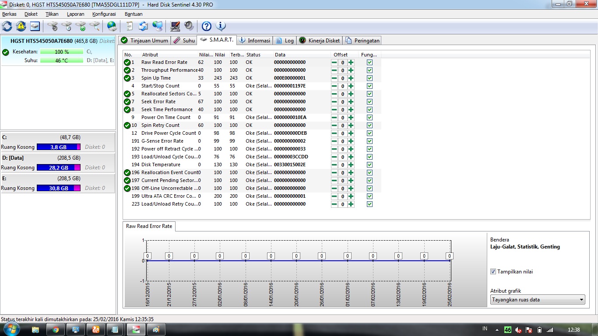Screen dimensions: 598x336
Task: Open the configuration monitor-with-pen toolbar icon
Action: pos(175,26)
